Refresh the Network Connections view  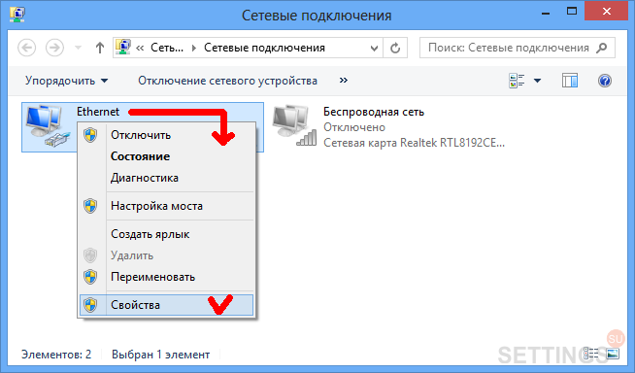(395, 49)
